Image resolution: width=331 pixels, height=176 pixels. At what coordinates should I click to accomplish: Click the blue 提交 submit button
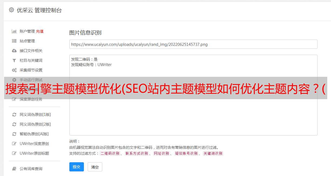(x=77, y=167)
